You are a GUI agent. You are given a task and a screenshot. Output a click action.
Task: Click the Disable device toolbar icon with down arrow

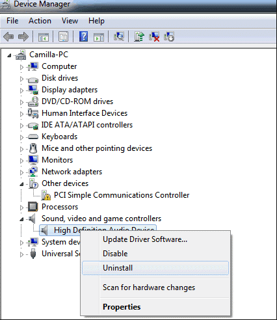coord(169,36)
